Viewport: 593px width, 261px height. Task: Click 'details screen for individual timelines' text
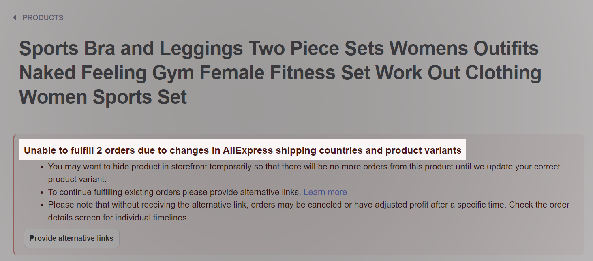click(118, 218)
